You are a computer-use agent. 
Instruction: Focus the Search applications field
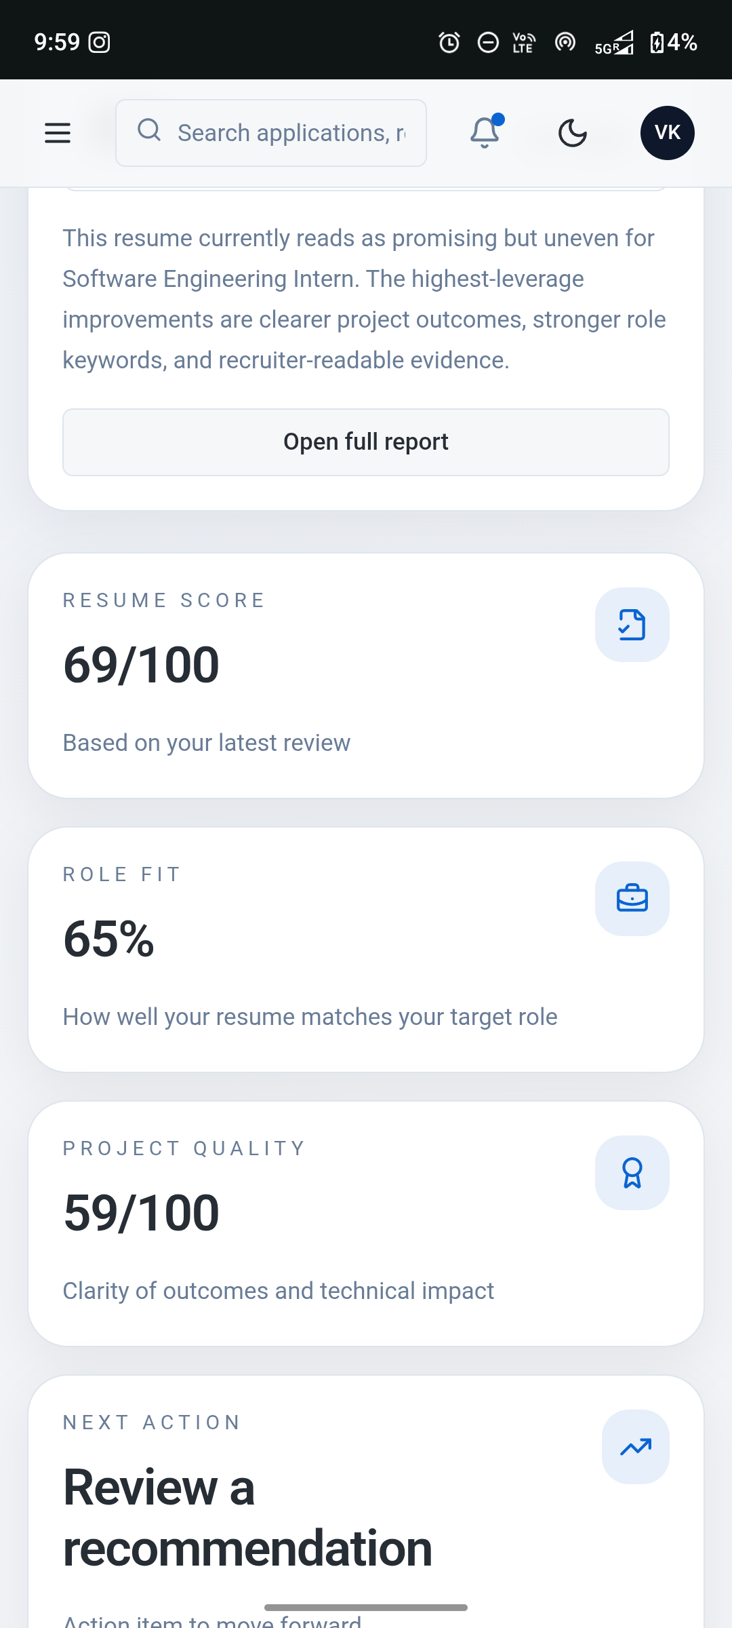point(271,133)
